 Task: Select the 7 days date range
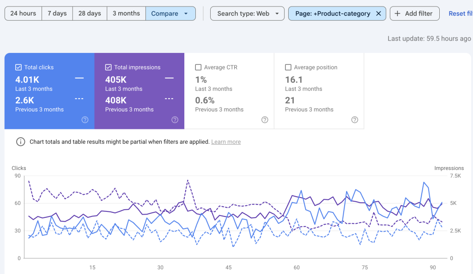[57, 13]
